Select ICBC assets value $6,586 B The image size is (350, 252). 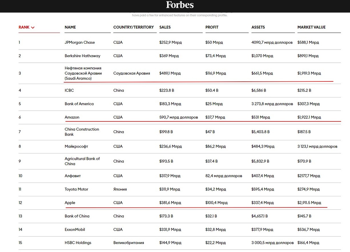coord(259,90)
